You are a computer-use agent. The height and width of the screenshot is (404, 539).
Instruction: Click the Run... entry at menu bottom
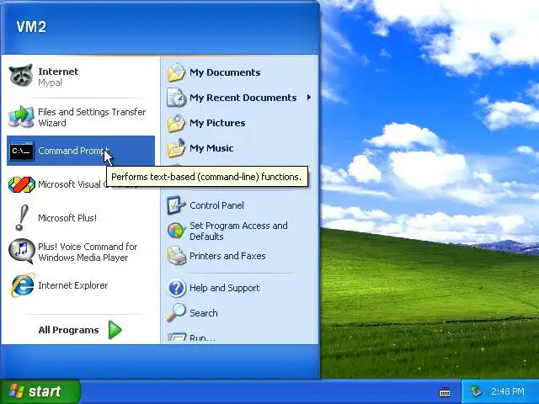[x=239, y=338]
